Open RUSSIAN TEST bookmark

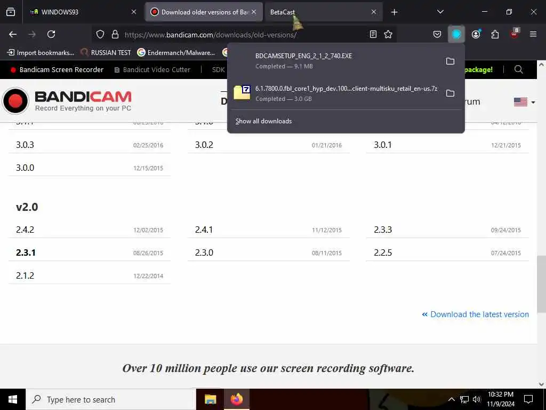(106, 53)
